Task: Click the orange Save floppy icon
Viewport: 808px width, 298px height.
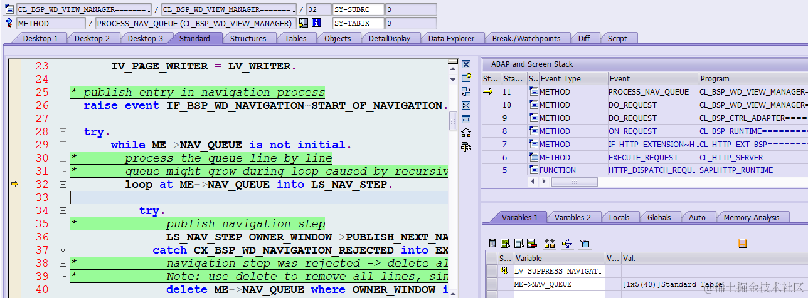Action: [742, 243]
